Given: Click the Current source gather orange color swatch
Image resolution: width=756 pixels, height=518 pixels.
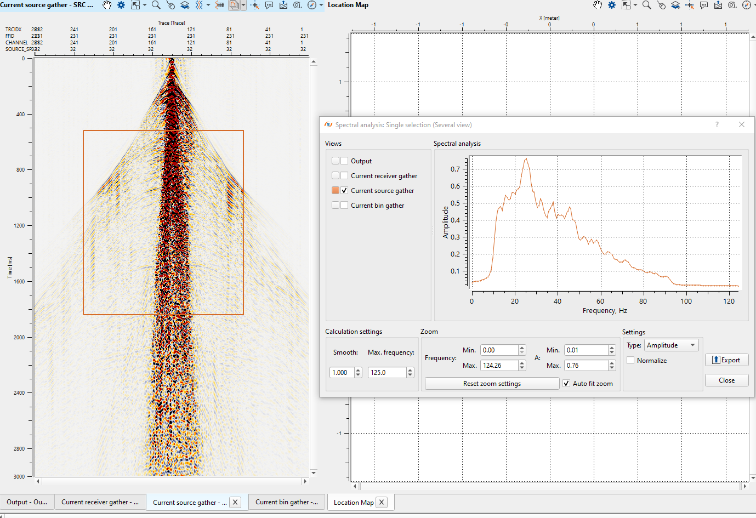Looking at the screenshot, I should [336, 191].
